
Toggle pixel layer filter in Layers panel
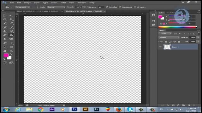pos(175,34)
